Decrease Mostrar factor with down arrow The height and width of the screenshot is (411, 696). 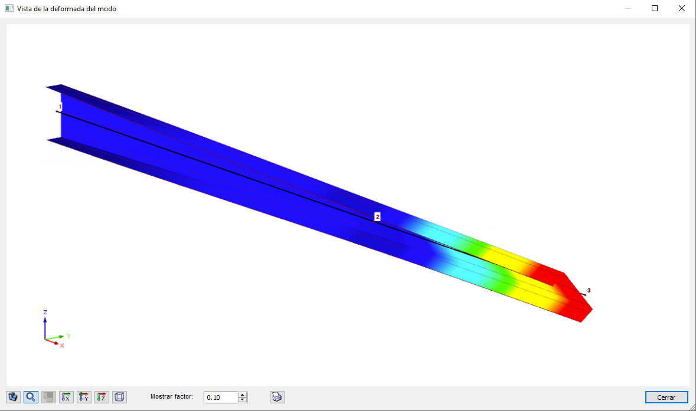[243, 400]
